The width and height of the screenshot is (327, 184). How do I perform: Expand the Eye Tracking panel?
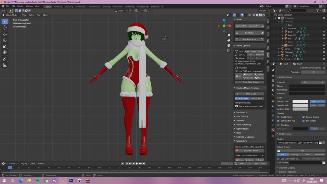[242, 116]
